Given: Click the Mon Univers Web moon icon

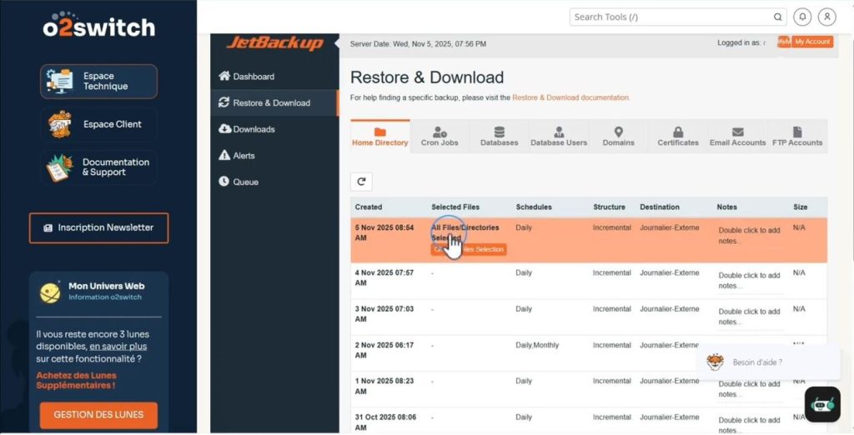Looking at the screenshot, I should coord(50,292).
